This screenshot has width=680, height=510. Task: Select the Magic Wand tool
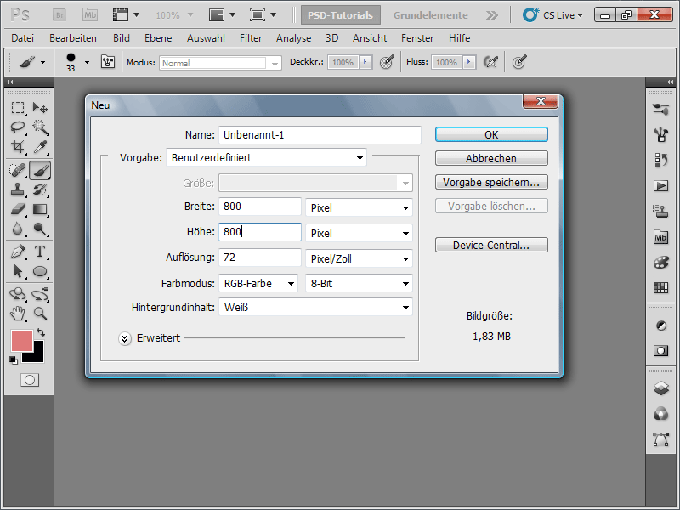[x=40, y=127]
